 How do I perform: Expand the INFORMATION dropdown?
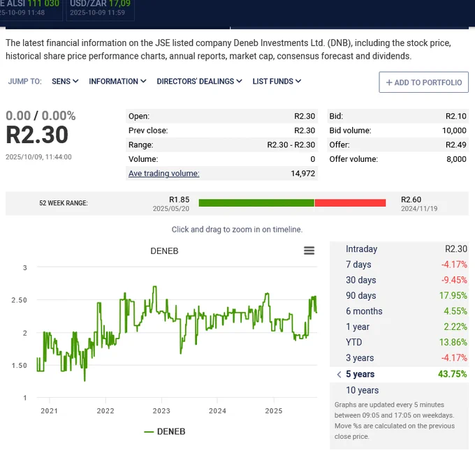[x=117, y=81]
